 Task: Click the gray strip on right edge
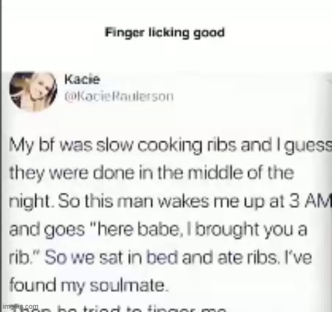pos(329,192)
